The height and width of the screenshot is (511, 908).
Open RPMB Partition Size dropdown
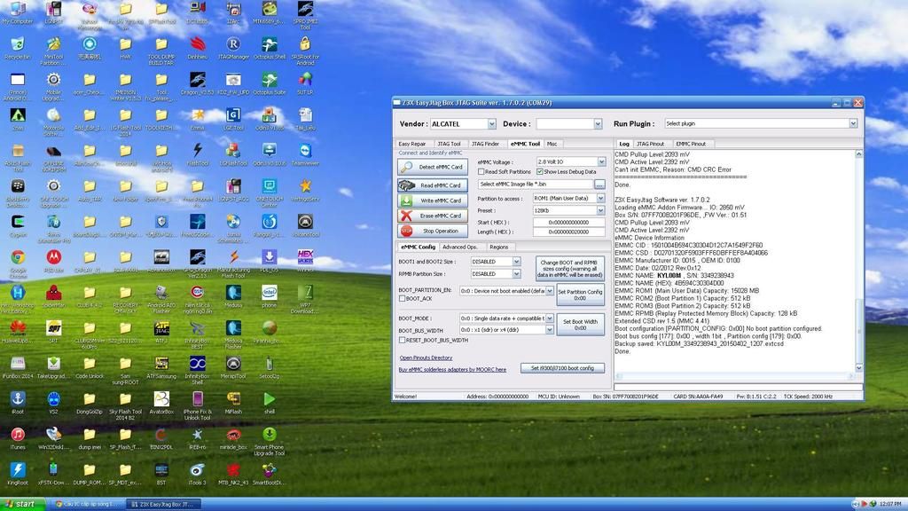516,273
